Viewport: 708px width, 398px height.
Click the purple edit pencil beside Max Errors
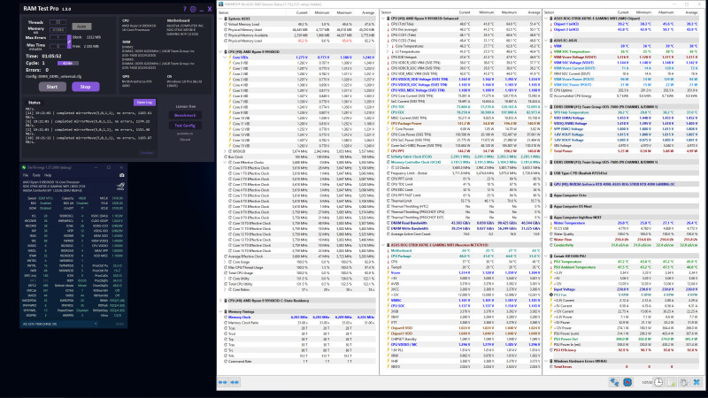[69, 42]
